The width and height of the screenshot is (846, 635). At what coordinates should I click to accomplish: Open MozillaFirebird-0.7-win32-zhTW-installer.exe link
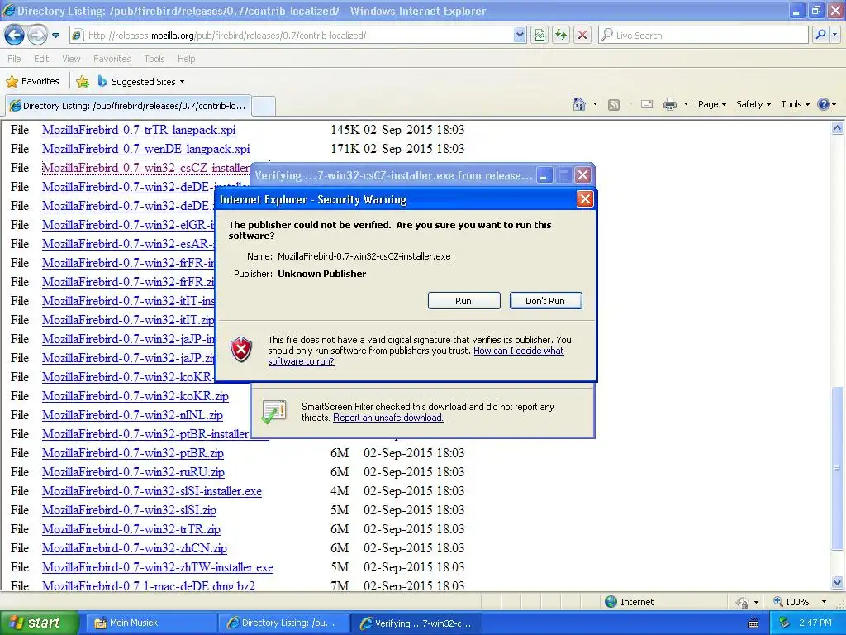(158, 567)
